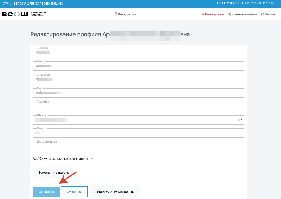The image size is (281, 199).
Task: Click Удалить учетную запись button
Action: (115, 192)
